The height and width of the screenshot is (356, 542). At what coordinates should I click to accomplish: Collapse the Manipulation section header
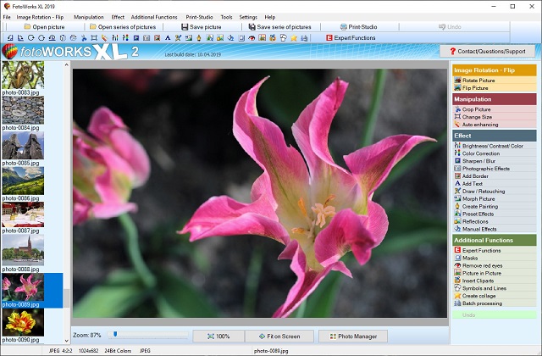495,99
